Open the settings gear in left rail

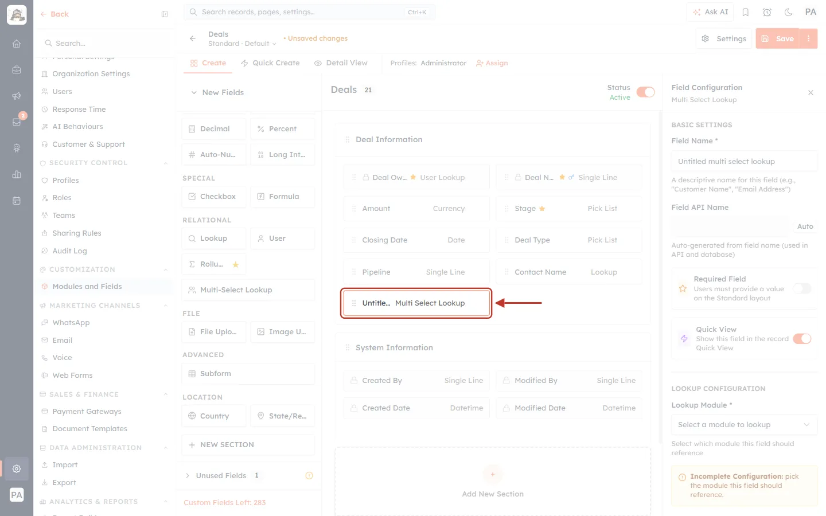tap(17, 468)
